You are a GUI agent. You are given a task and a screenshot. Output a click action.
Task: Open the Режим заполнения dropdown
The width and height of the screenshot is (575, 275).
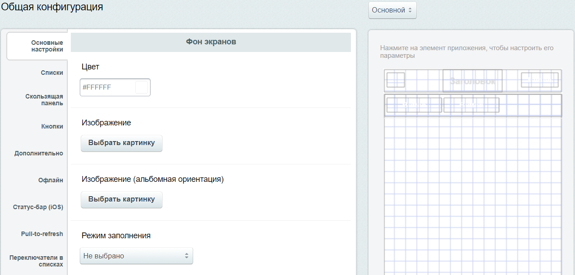click(136, 256)
